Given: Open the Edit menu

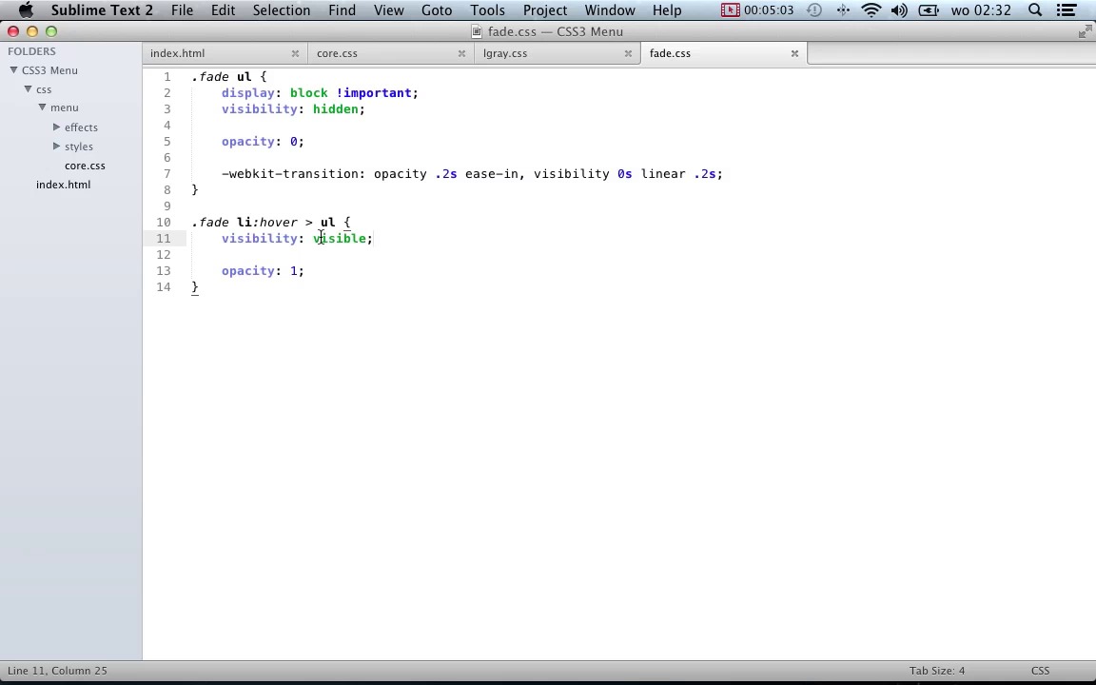Looking at the screenshot, I should coord(223,10).
